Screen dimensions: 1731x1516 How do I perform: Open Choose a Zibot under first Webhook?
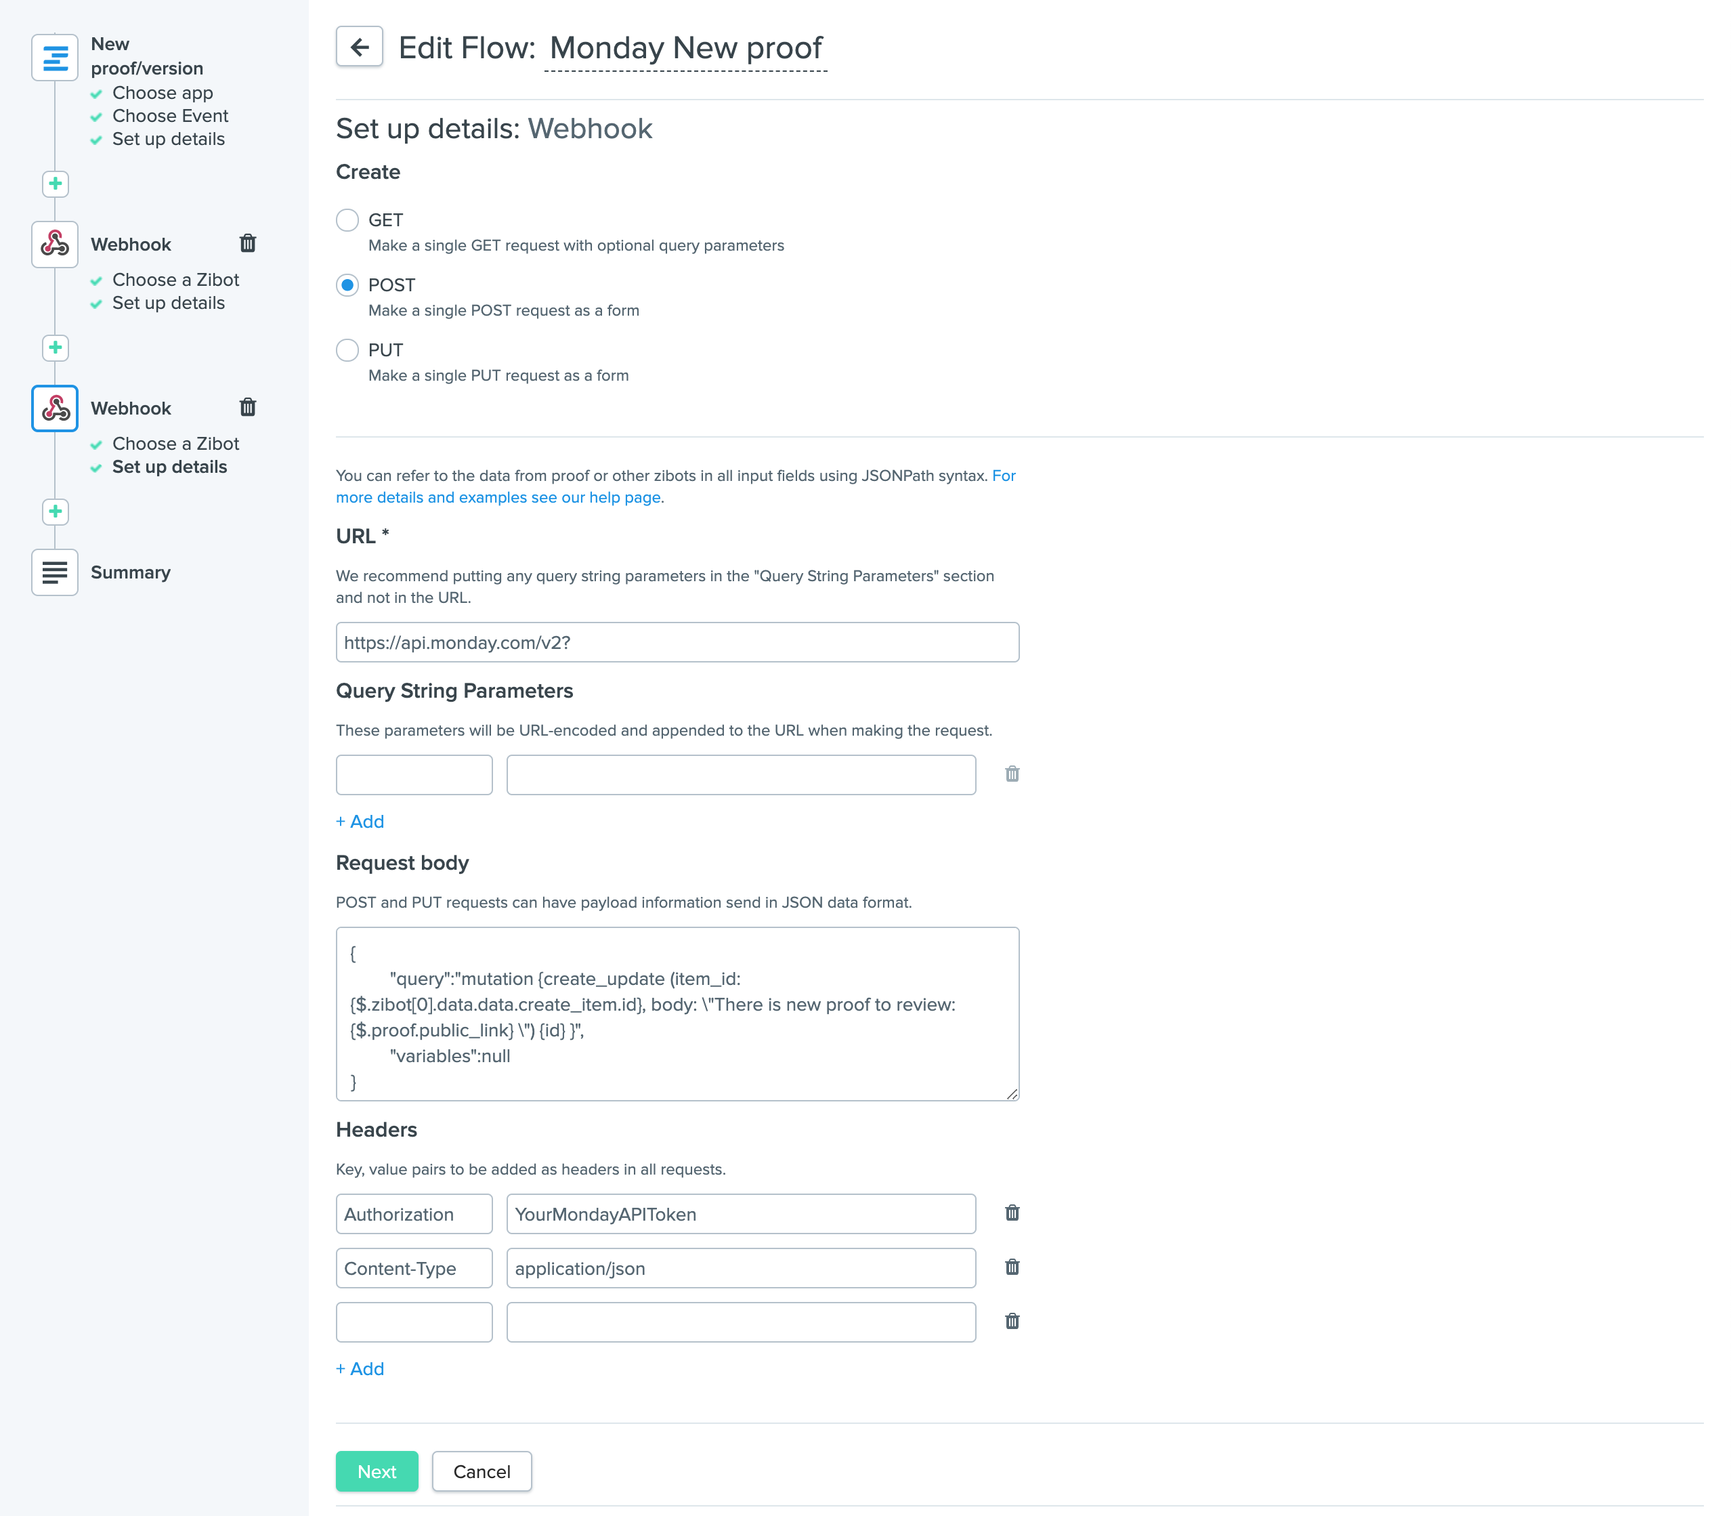(175, 280)
